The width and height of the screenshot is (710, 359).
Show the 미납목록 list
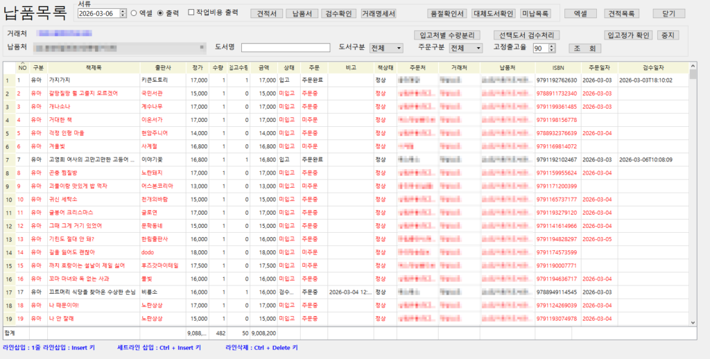tap(536, 13)
